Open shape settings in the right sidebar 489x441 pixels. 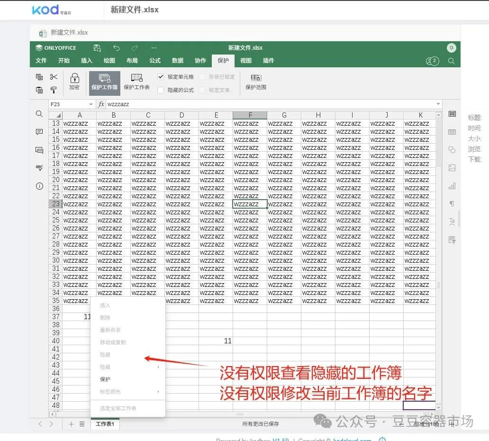pos(452,150)
